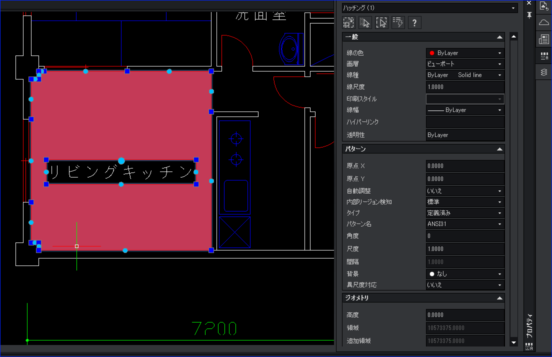Collapse the 一般 section
Viewport: 552px width, 357px height.
click(499, 37)
